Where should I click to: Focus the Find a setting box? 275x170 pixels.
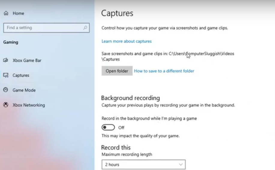46,28
